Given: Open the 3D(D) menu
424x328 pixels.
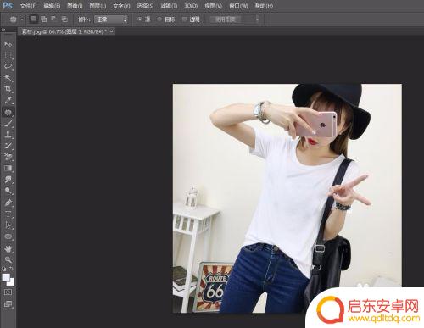Looking at the screenshot, I should [x=191, y=6].
